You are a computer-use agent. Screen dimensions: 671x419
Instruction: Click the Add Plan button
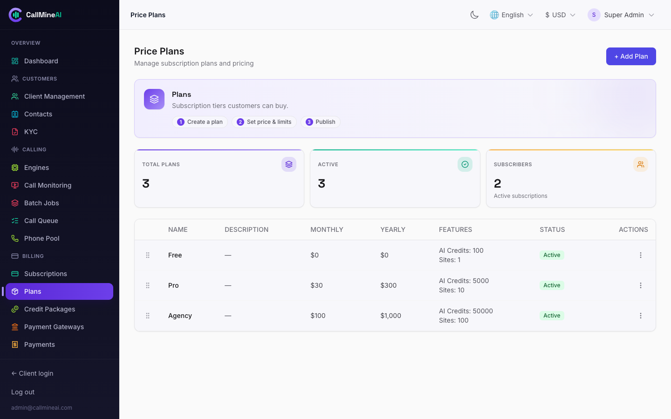point(631,56)
